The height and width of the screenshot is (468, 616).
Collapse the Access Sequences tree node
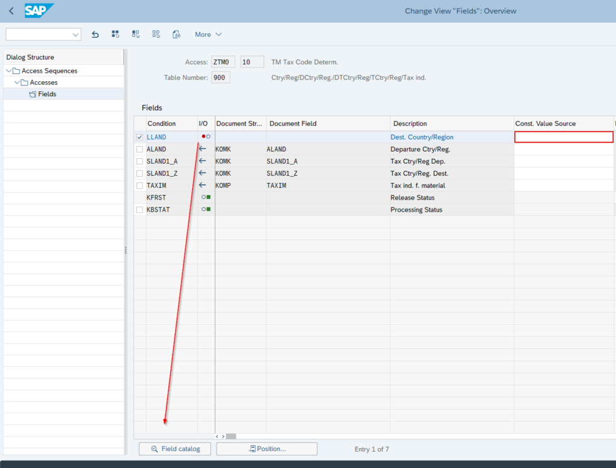8,71
